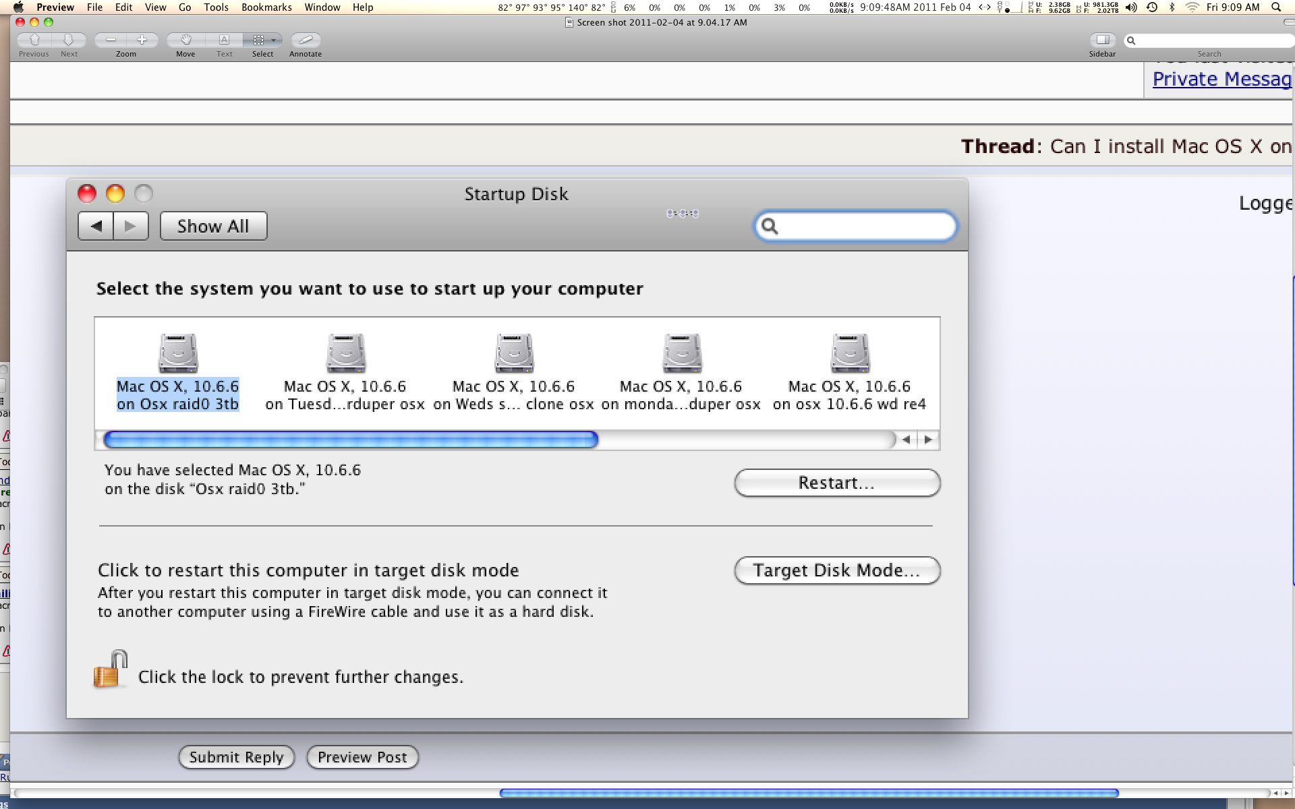Image resolution: width=1295 pixels, height=809 pixels.
Task: Select the Osx raid0 3tb disk icon
Action: pyautogui.click(x=178, y=353)
